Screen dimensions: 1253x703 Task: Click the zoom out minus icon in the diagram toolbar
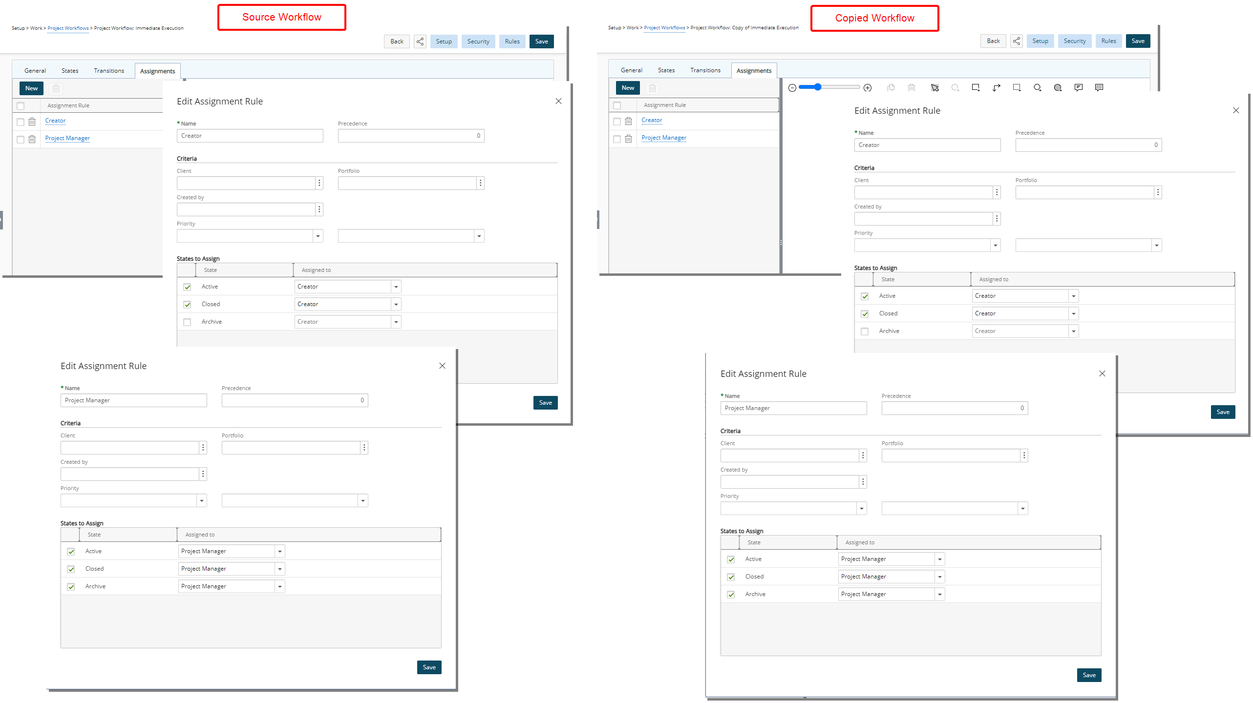[792, 88]
